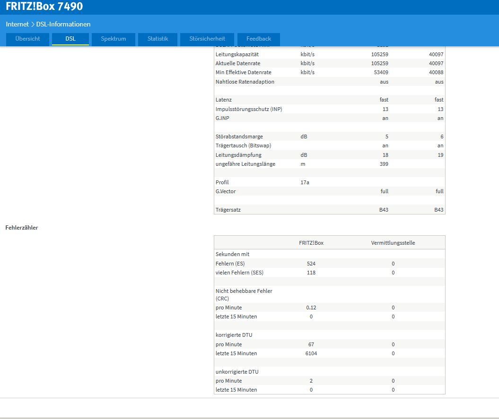
Task: Click the Störabstandsmarge value 6
Action: pos(442,137)
